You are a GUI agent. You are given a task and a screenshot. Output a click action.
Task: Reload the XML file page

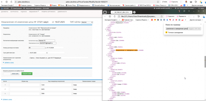click(115, 16)
